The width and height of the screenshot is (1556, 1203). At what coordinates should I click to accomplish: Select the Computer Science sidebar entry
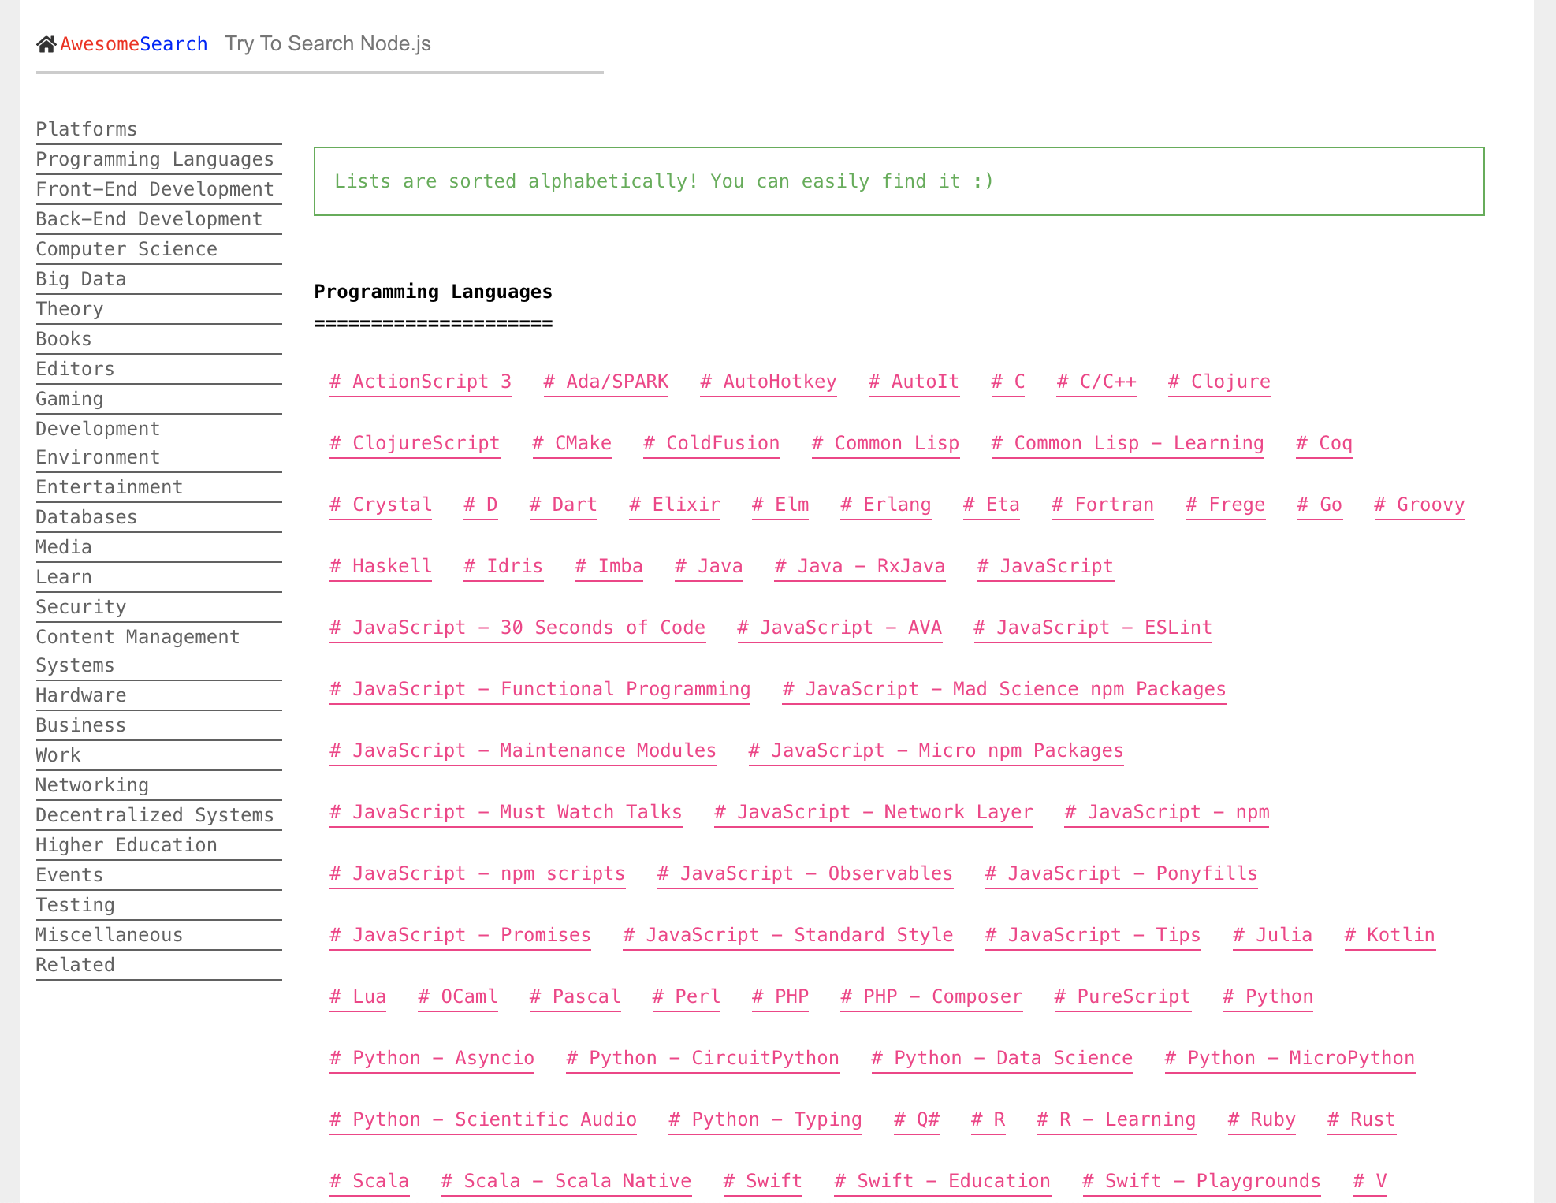pyautogui.click(x=126, y=248)
